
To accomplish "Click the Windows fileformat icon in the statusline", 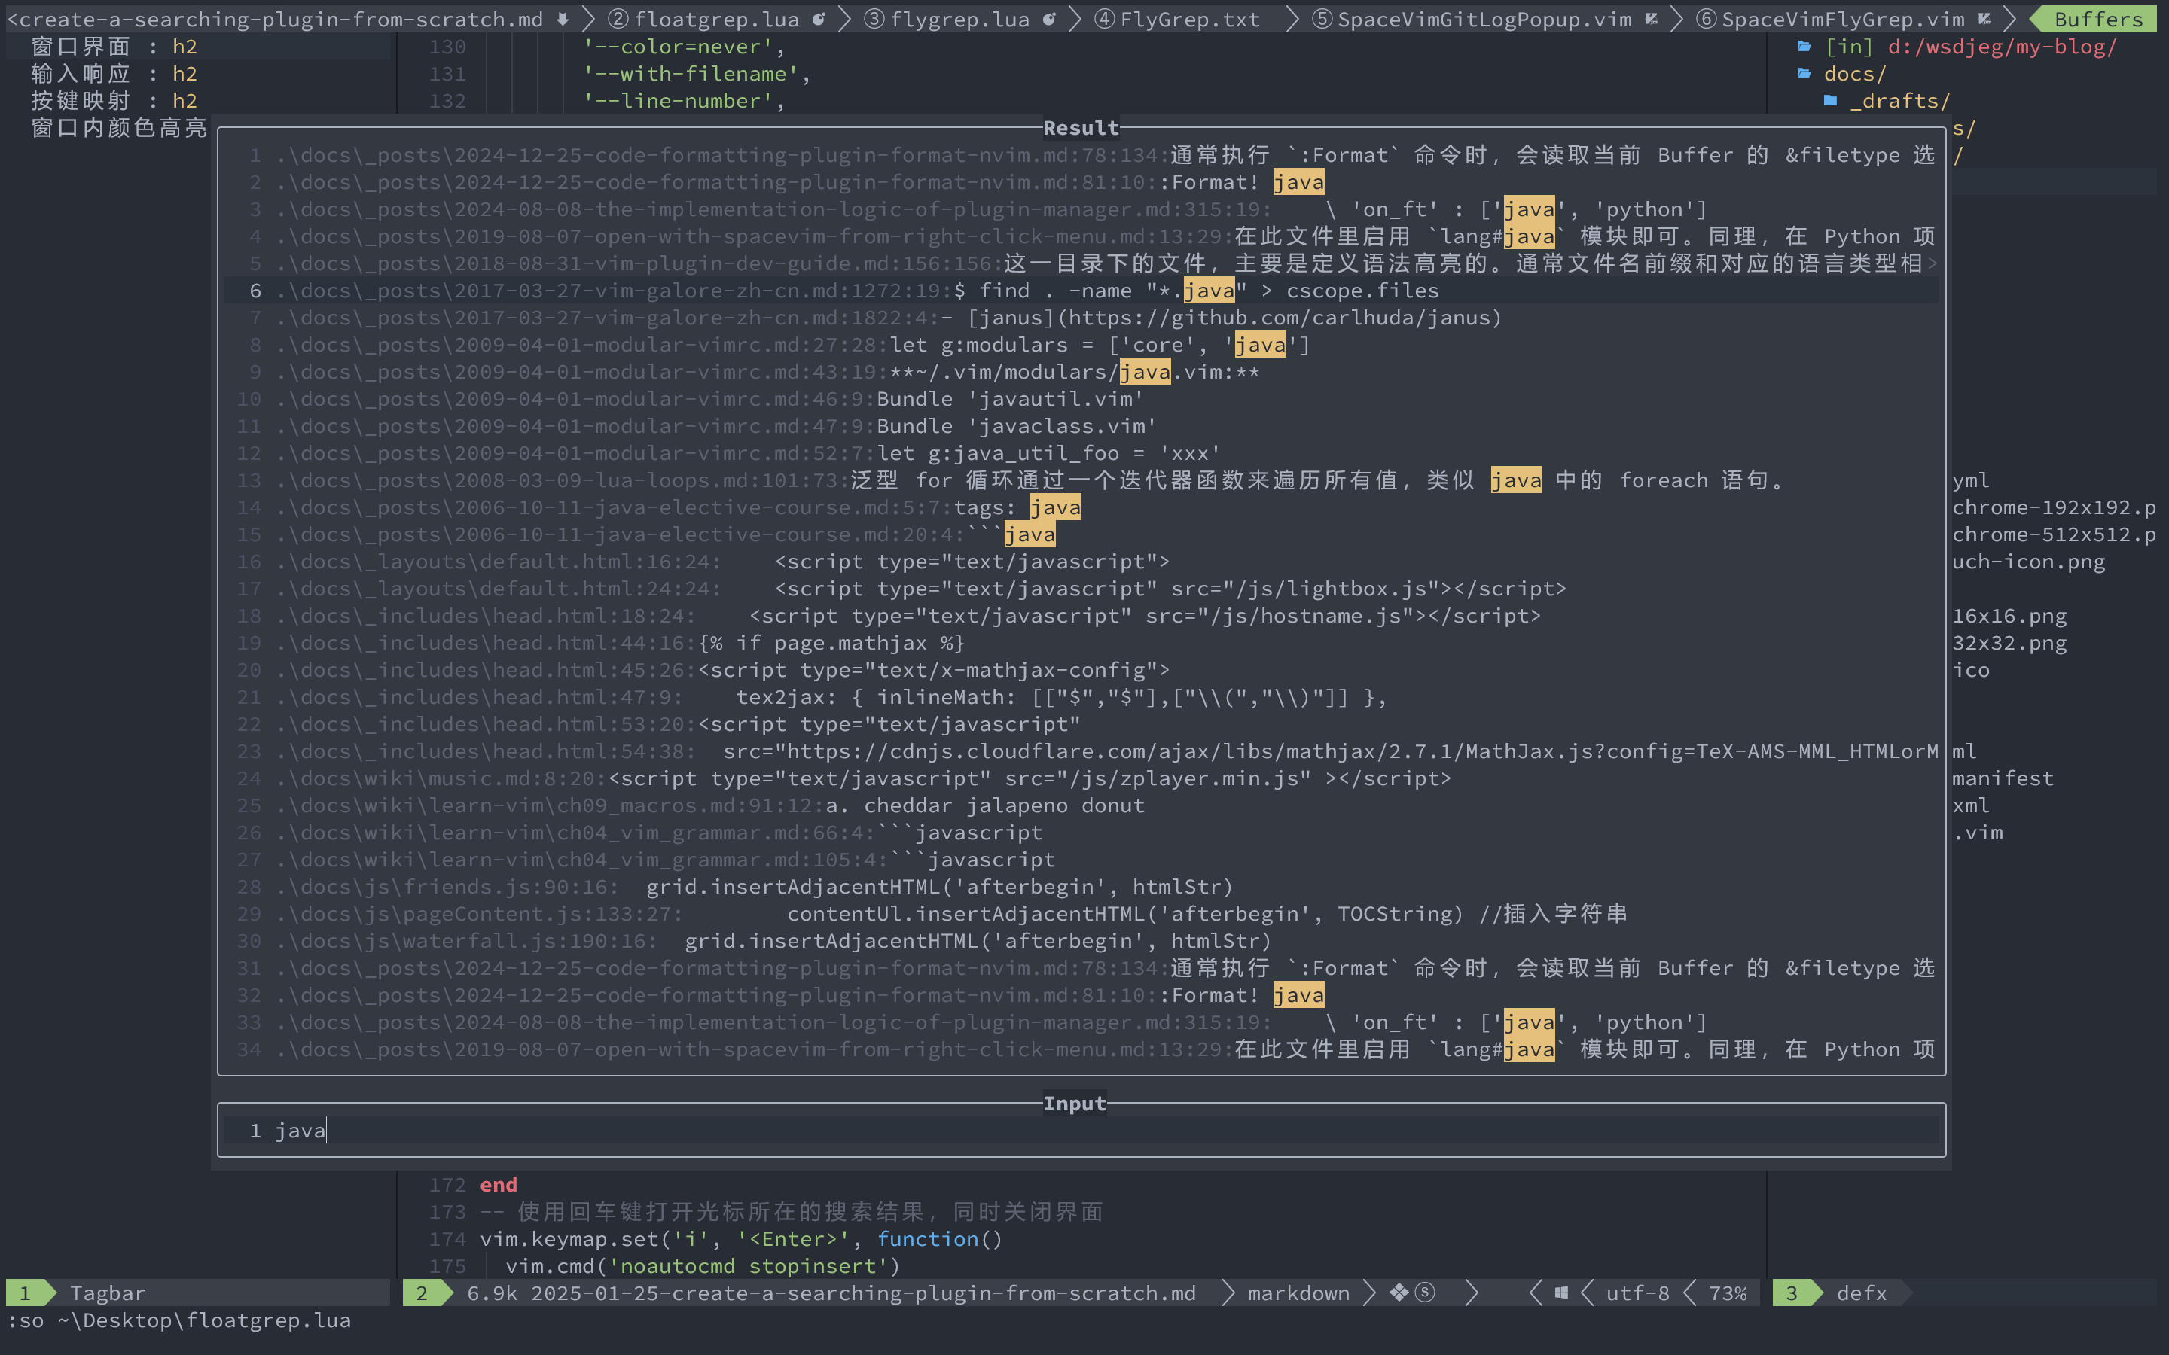I will coord(1560,1293).
